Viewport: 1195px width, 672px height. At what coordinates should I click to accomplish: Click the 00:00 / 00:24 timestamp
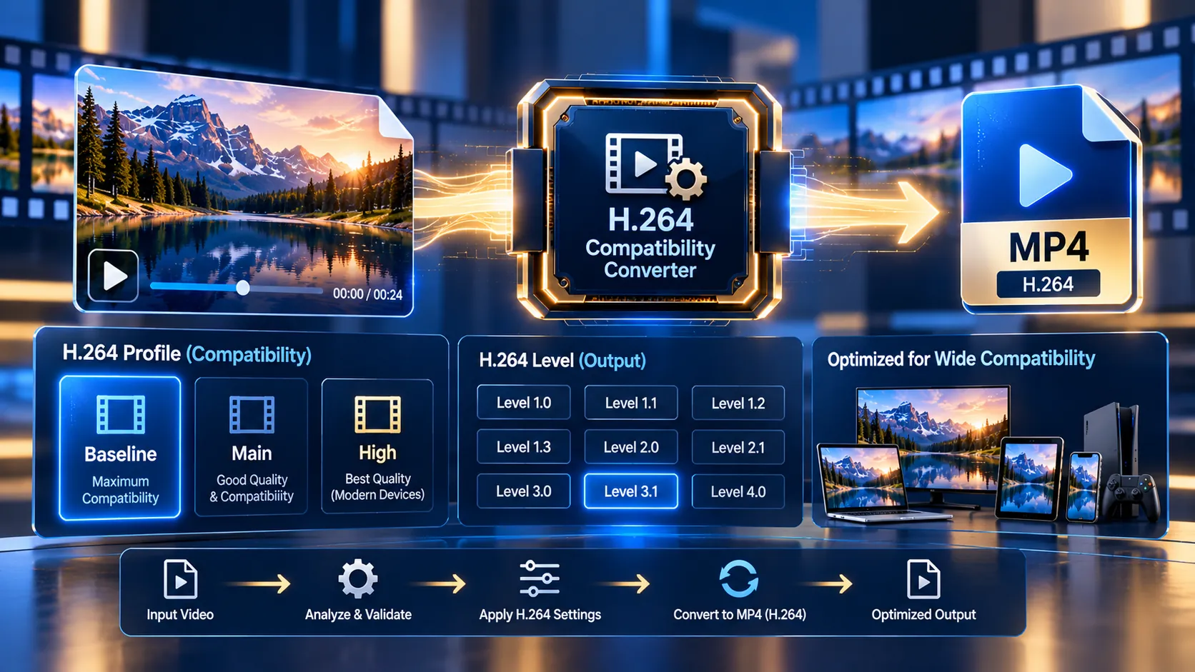367,294
